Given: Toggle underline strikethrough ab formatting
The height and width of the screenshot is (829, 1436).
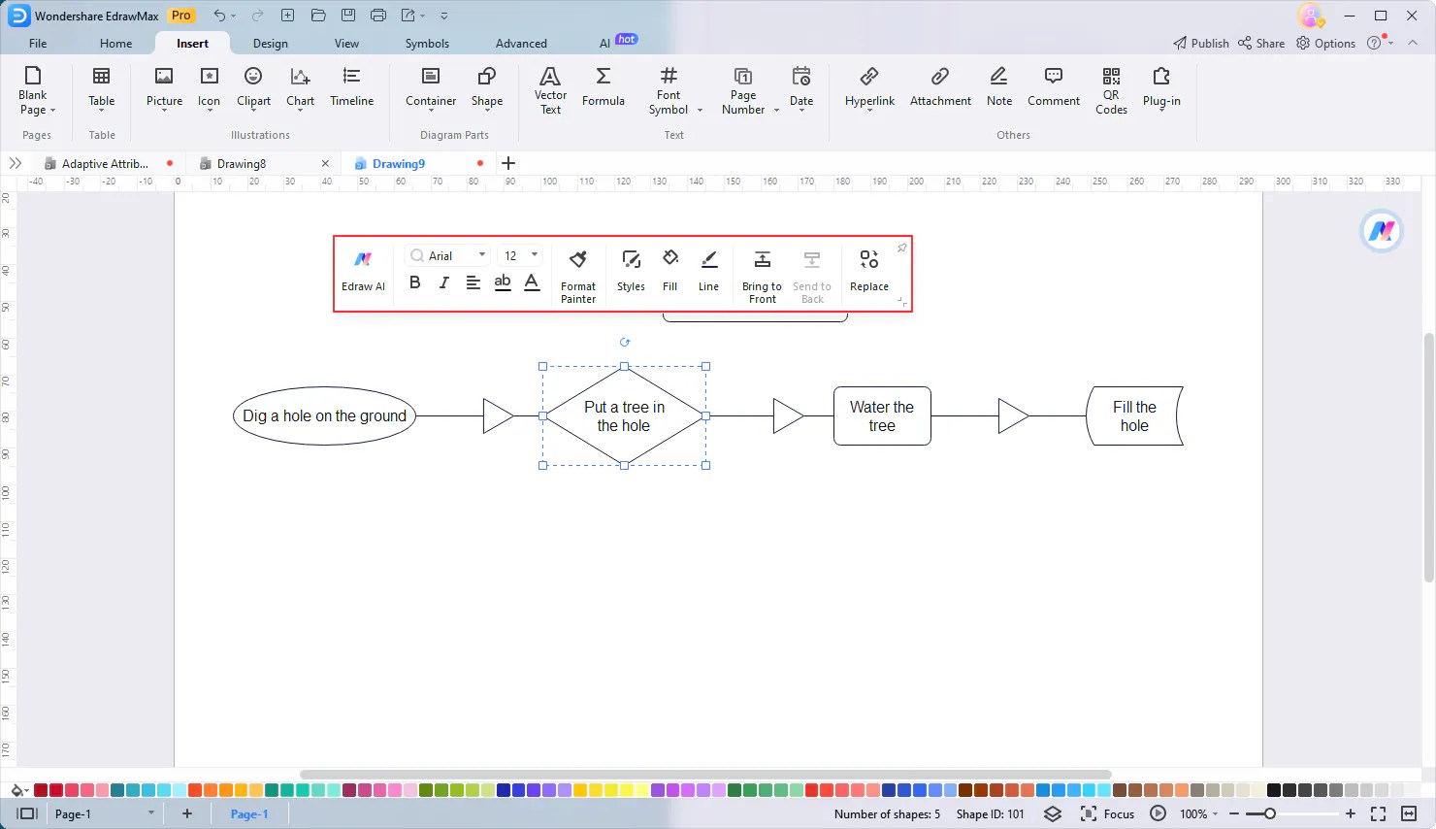Looking at the screenshot, I should 503,282.
